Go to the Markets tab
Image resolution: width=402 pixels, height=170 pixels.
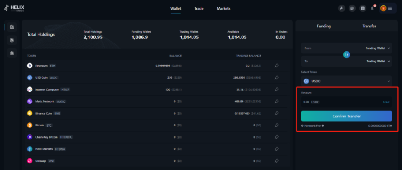coord(224,8)
